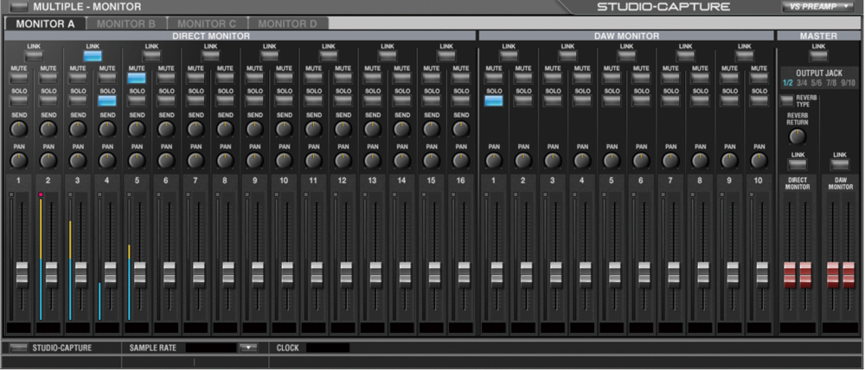This screenshot has width=865, height=370.
Task: Click level readout box under channel 1
Action: pyautogui.click(x=19, y=329)
